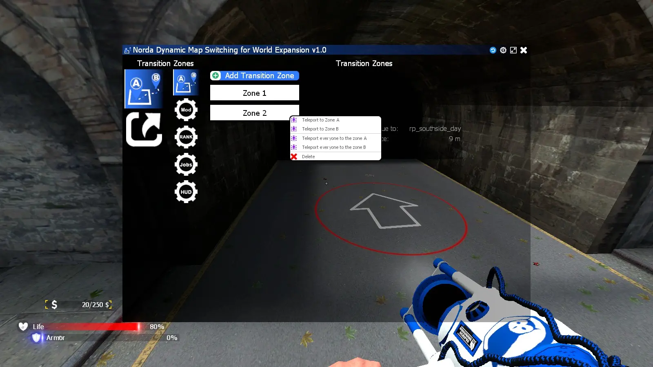Select the large Transition Zones map icon
This screenshot has height=367, width=653.
click(x=144, y=89)
